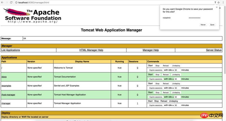Click the Tomcat Host Manager Application name
This screenshot has height=121, width=226.
(70, 95)
